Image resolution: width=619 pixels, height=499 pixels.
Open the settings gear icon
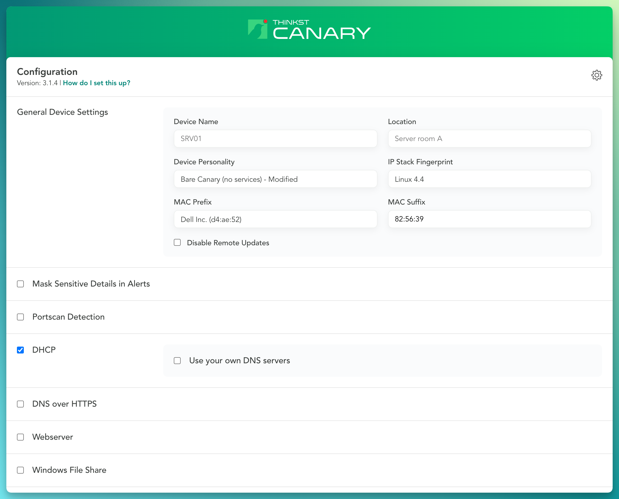coord(597,75)
